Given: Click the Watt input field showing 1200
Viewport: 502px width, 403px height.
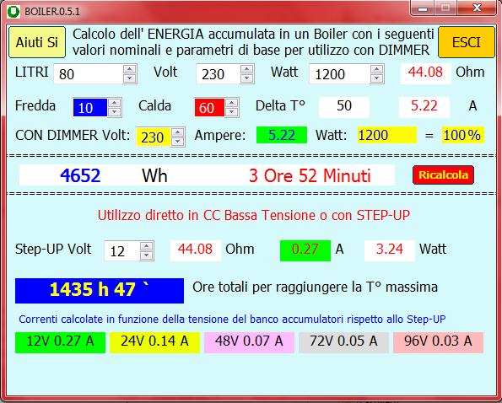Looking at the screenshot, I should coord(340,74).
